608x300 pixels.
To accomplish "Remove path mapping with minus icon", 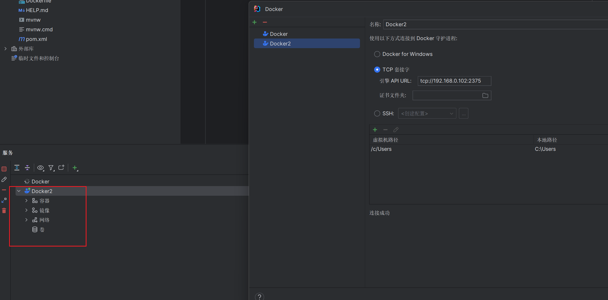I will click(385, 130).
